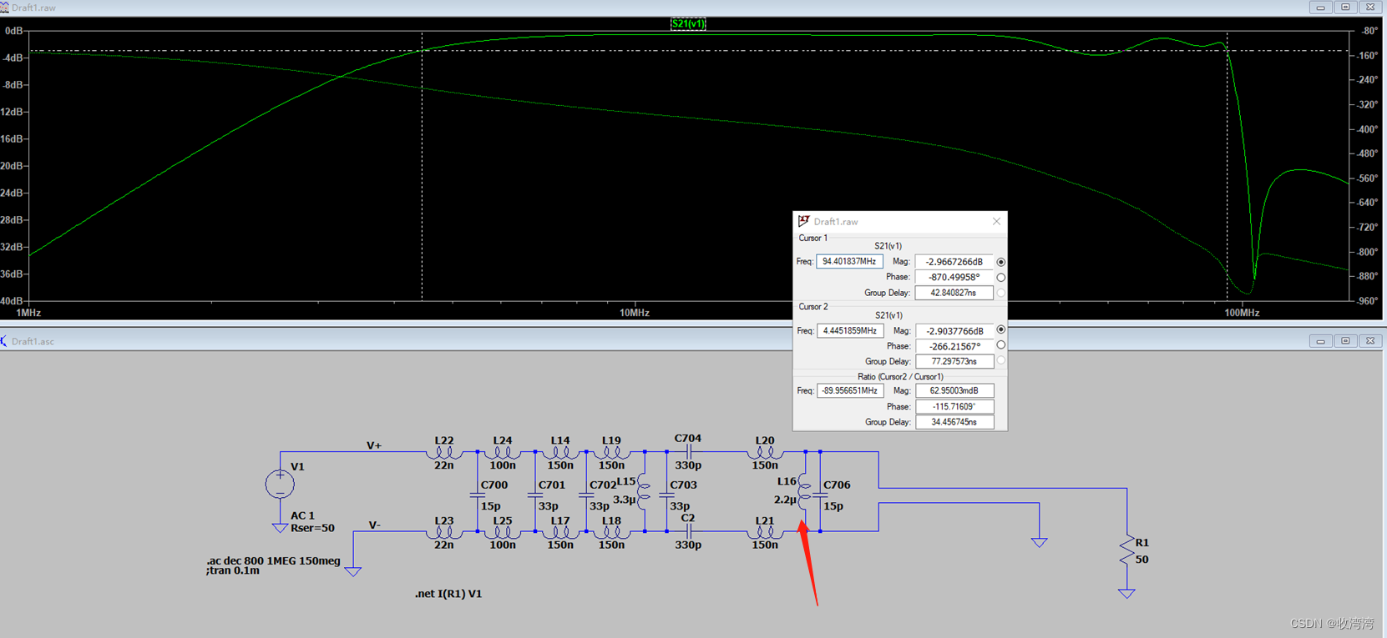Click the V- net label

(375, 525)
